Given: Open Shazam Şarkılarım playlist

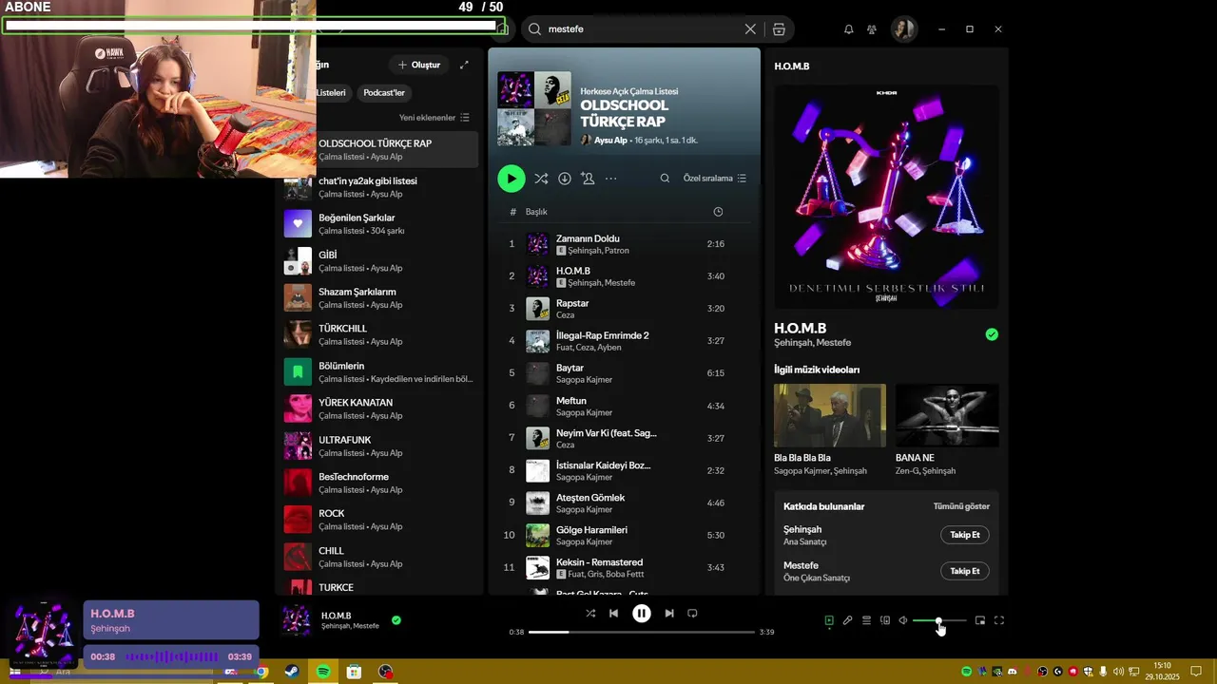Looking at the screenshot, I should (380, 298).
